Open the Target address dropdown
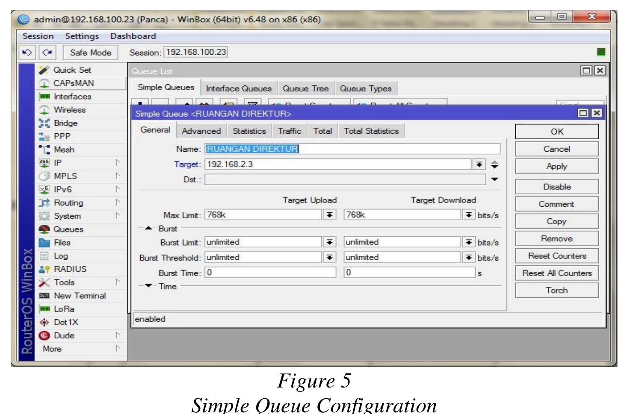Image resolution: width=621 pixels, height=414 pixels. [479, 164]
